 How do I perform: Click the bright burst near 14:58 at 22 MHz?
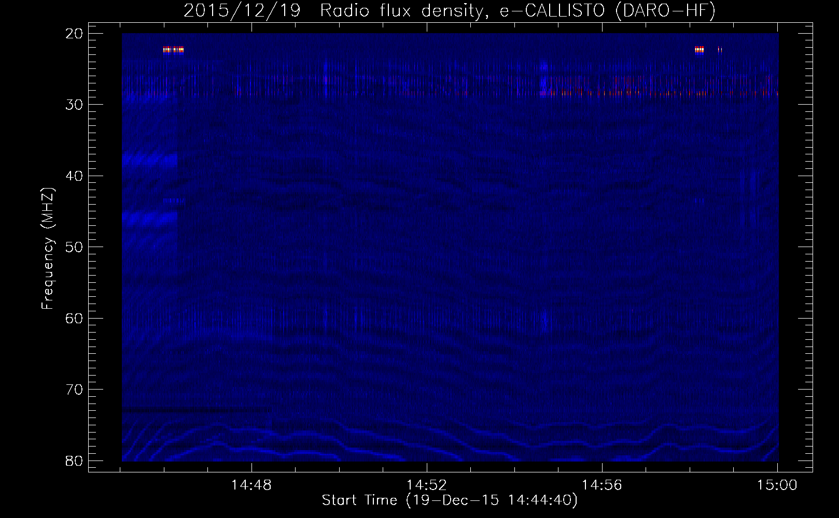pos(700,50)
